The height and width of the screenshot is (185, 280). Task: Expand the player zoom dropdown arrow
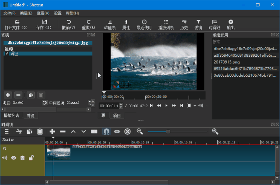coord(195,105)
